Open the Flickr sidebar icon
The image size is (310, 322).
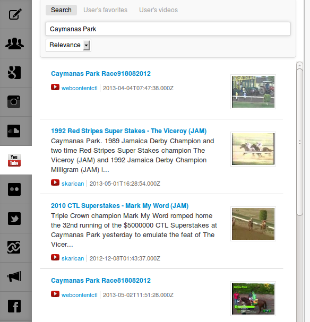(14, 189)
